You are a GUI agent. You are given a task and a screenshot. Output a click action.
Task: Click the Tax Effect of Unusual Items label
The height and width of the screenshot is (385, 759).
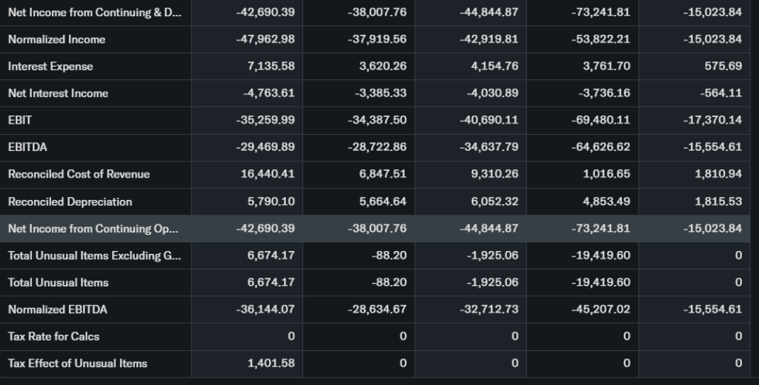click(x=77, y=364)
